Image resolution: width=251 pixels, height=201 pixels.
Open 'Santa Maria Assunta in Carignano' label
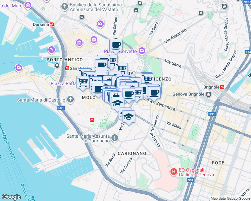pos(88,138)
